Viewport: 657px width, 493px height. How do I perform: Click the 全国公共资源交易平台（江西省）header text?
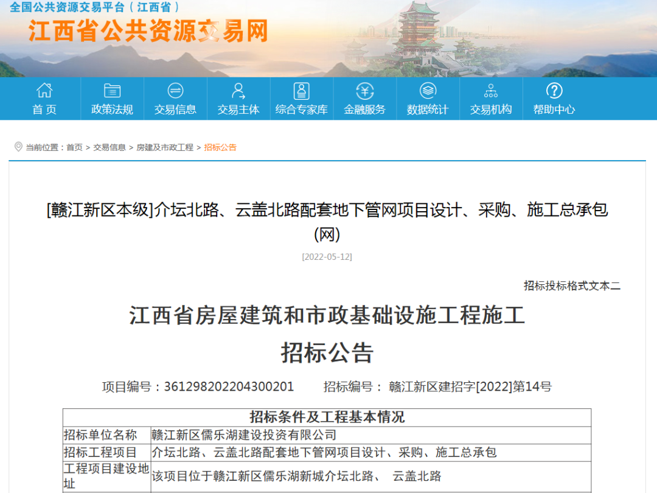[95, 7]
